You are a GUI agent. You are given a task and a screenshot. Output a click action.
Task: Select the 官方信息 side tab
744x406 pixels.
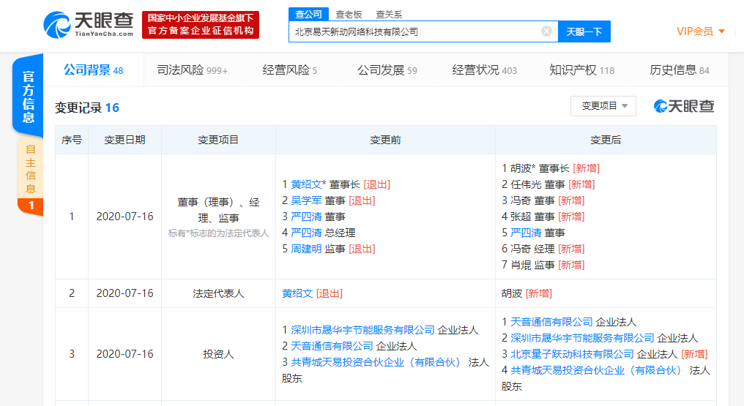(29, 97)
